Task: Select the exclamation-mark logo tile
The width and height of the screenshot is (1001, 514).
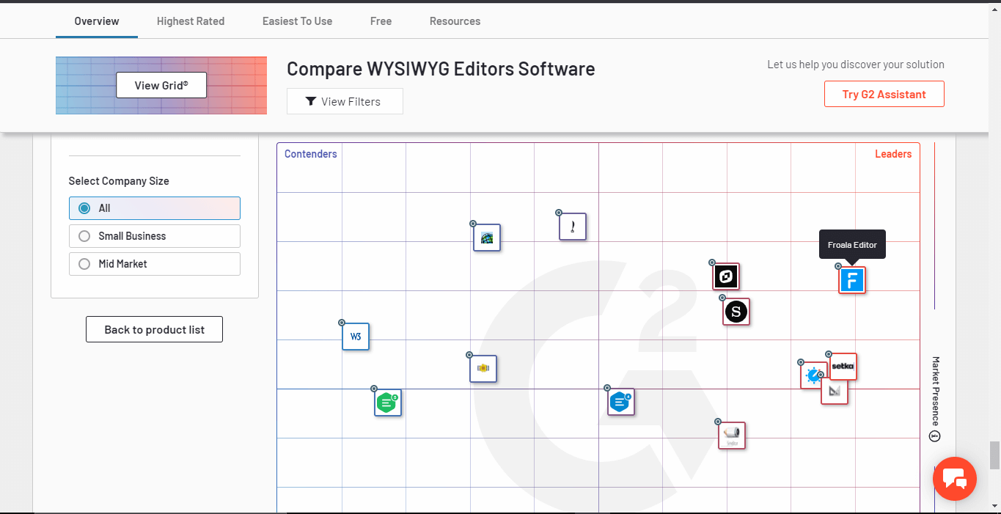Action: point(573,227)
